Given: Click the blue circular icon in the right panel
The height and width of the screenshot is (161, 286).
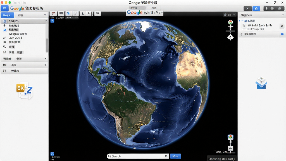Looking at the screenshot, I should (282, 34).
